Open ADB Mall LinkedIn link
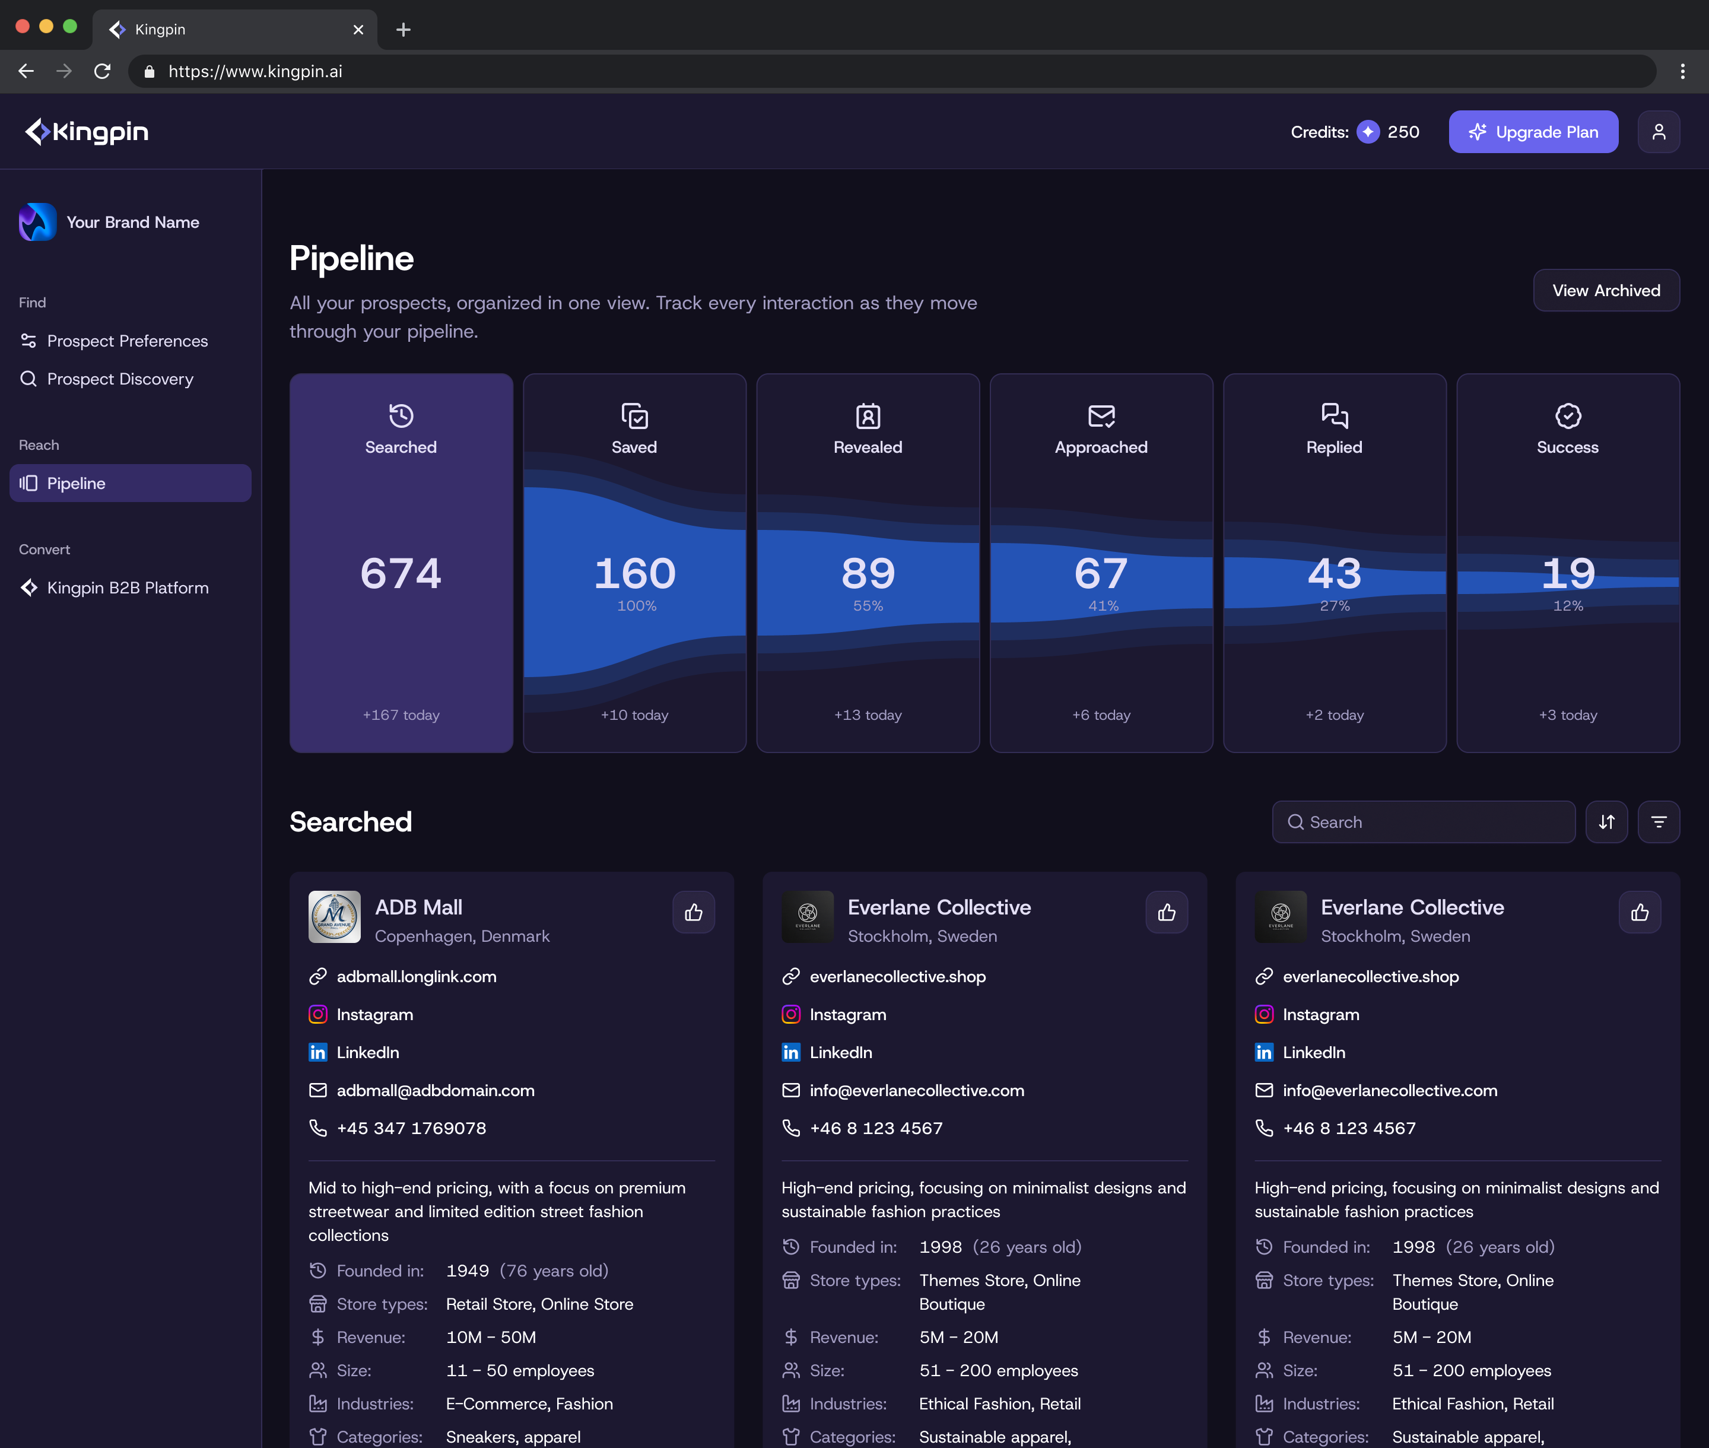 pyautogui.click(x=368, y=1052)
